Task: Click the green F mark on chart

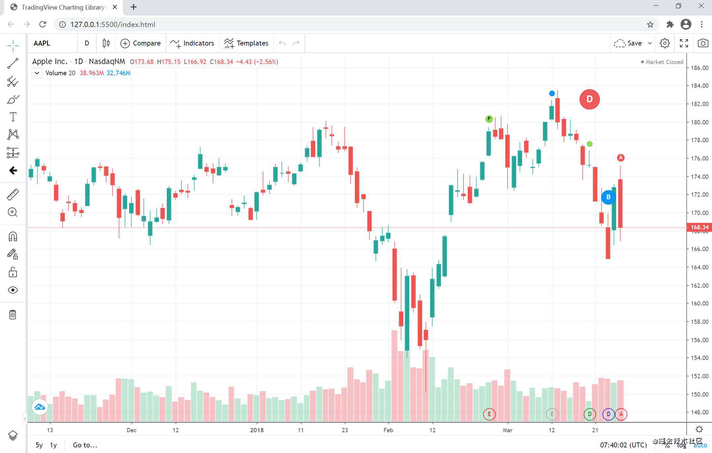Action: 489,119
